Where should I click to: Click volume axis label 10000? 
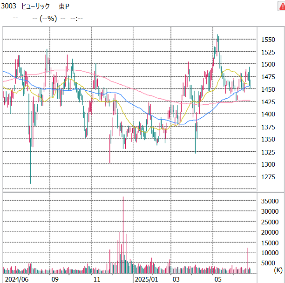coord(270,253)
